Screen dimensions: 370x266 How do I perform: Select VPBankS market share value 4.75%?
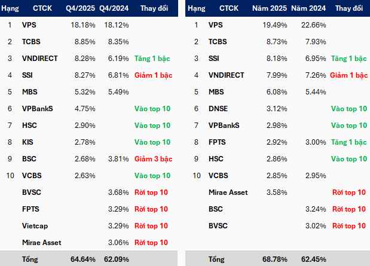(83, 109)
